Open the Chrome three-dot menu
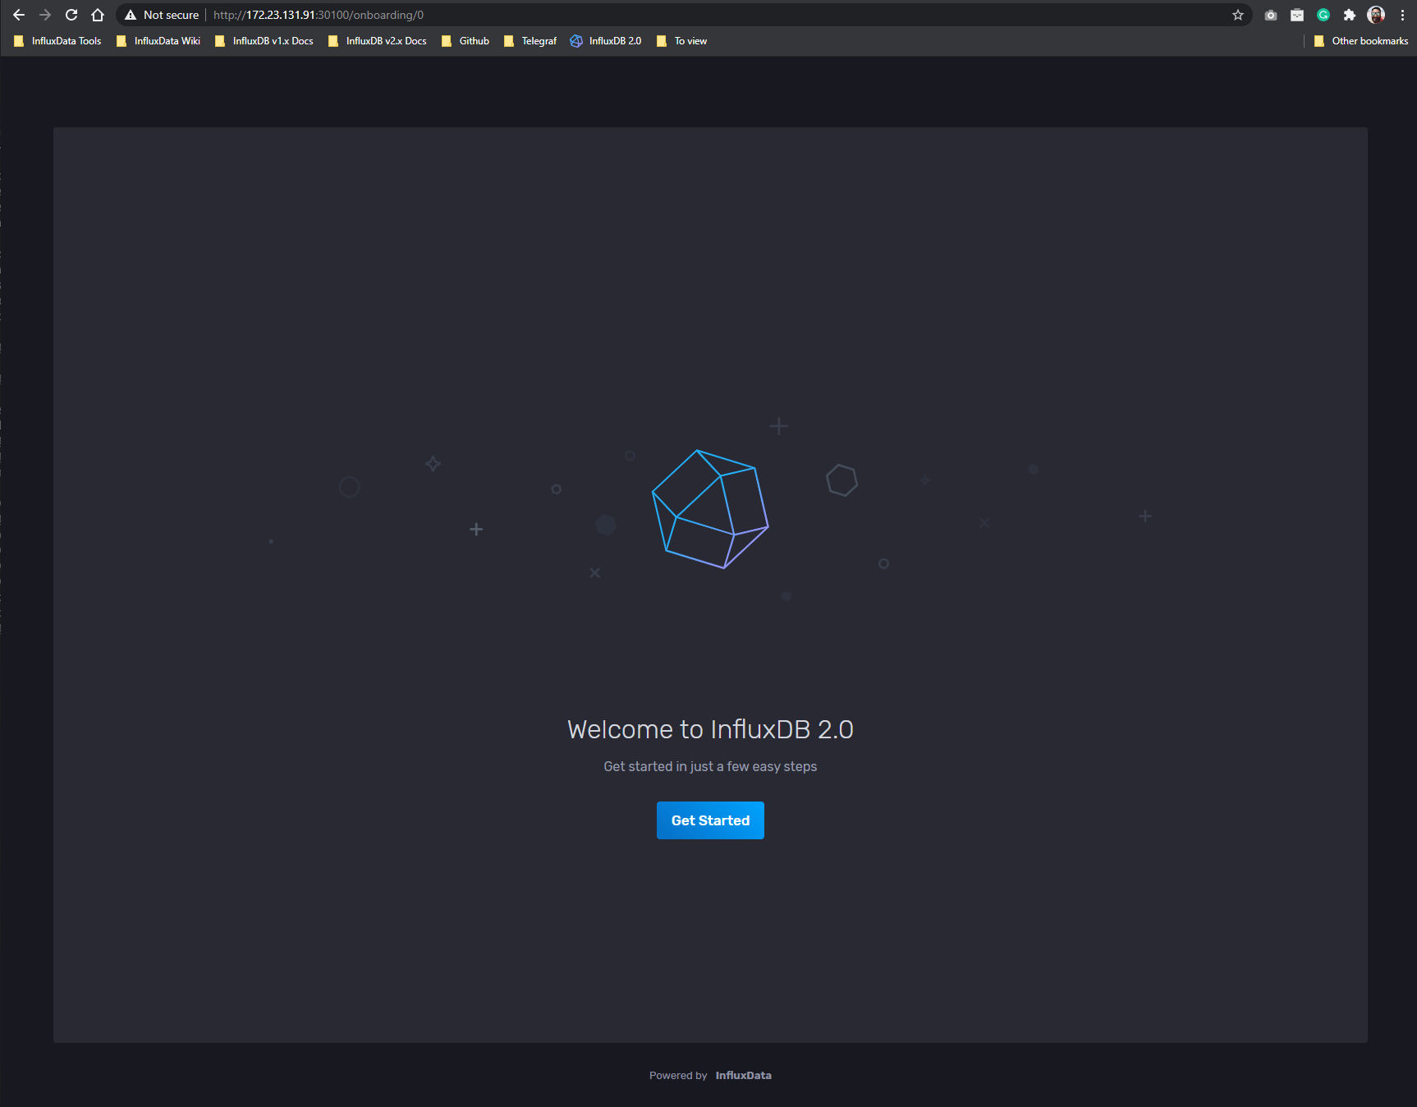 1402,15
